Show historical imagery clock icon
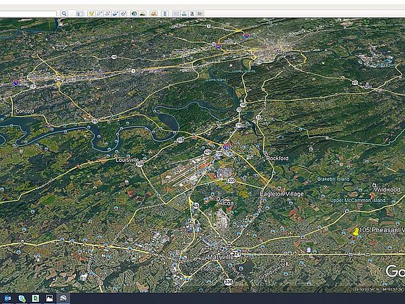405x304 pixels. point(134,13)
